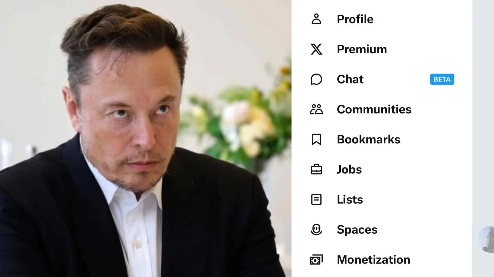
Task: Click the Chat speech bubble icon
Action: click(316, 79)
